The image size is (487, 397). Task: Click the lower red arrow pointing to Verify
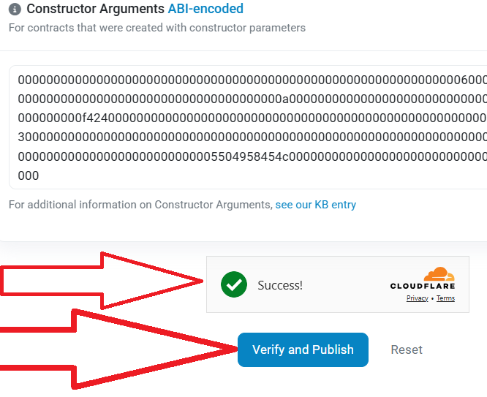tap(118, 349)
